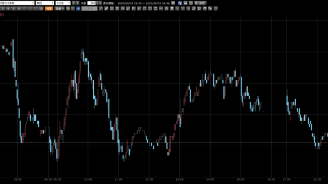
Task: Click the previous arrow beside timeframe dropdown
Action: 74,3
